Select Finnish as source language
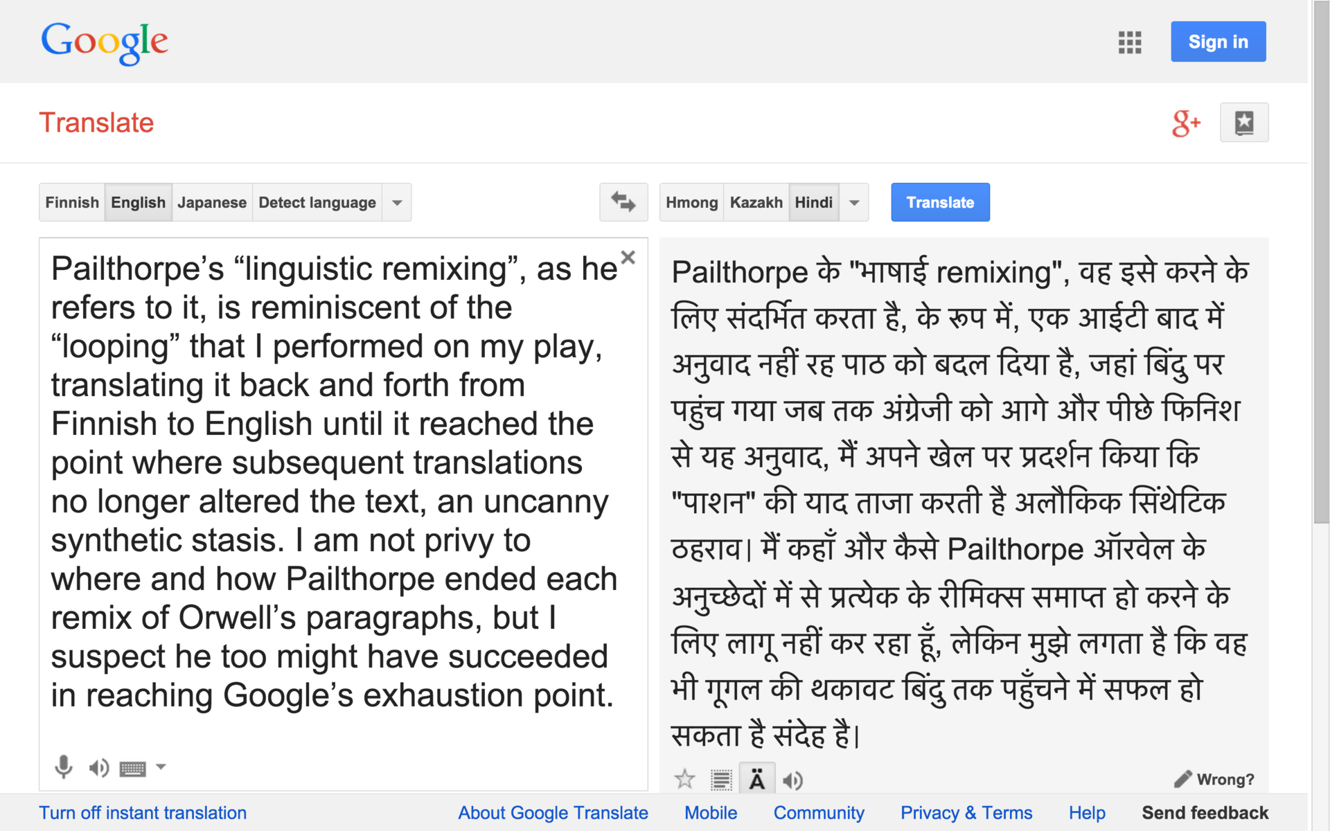This screenshot has height=831, width=1330. 72,202
